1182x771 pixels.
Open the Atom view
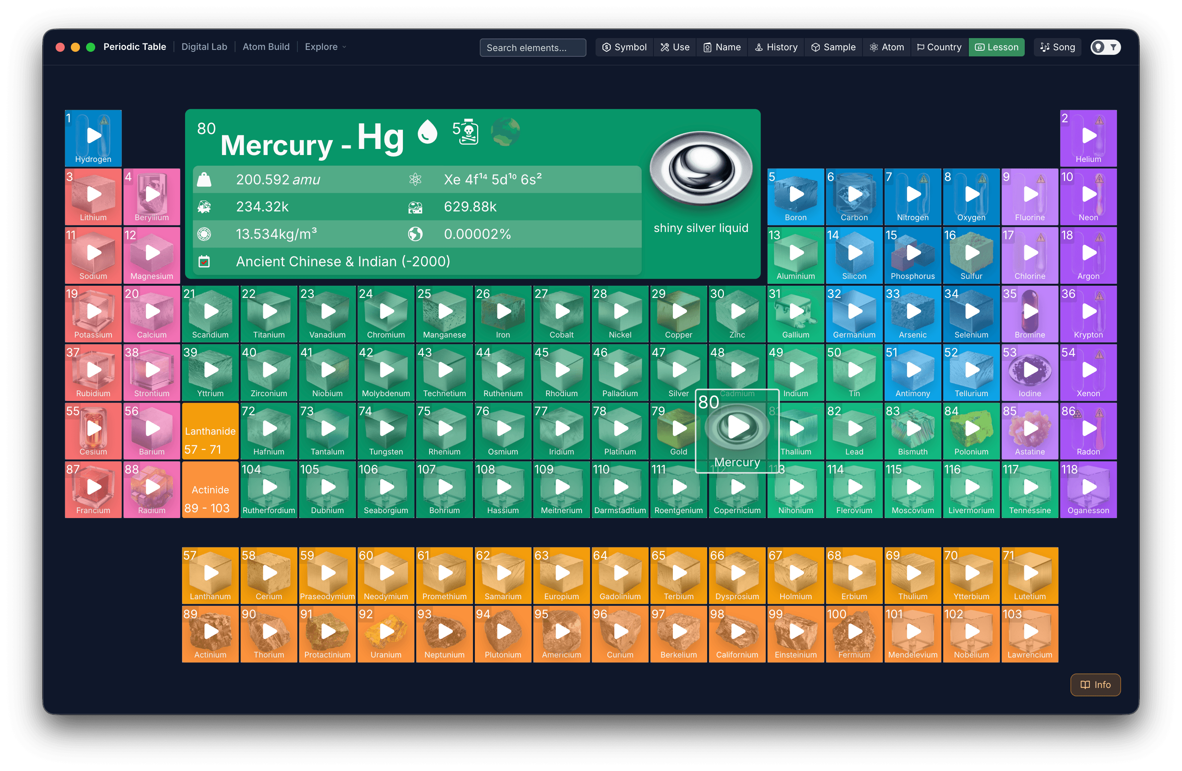[886, 47]
